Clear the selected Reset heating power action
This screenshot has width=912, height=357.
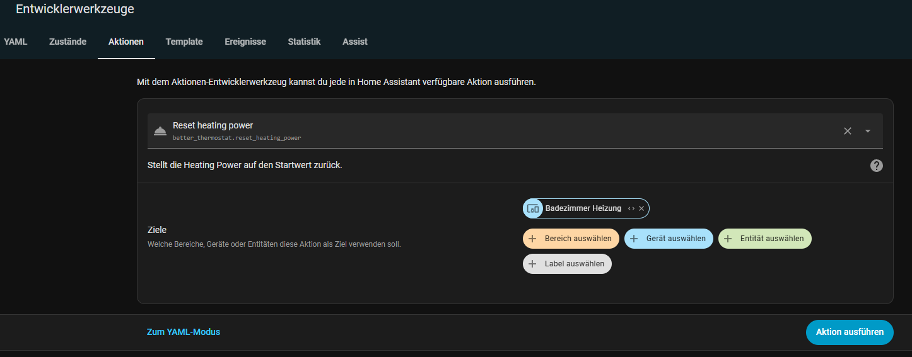[x=847, y=131]
